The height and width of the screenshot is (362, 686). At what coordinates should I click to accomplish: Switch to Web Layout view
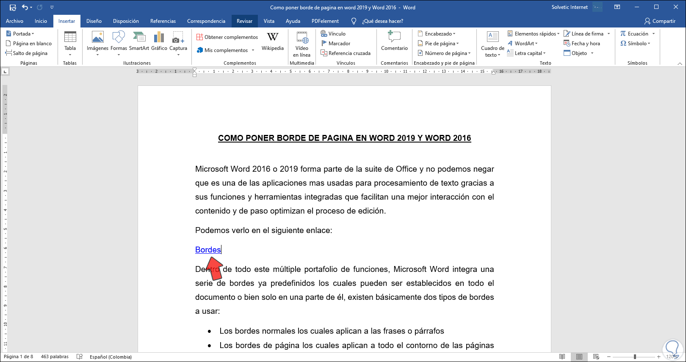coord(596,357)
